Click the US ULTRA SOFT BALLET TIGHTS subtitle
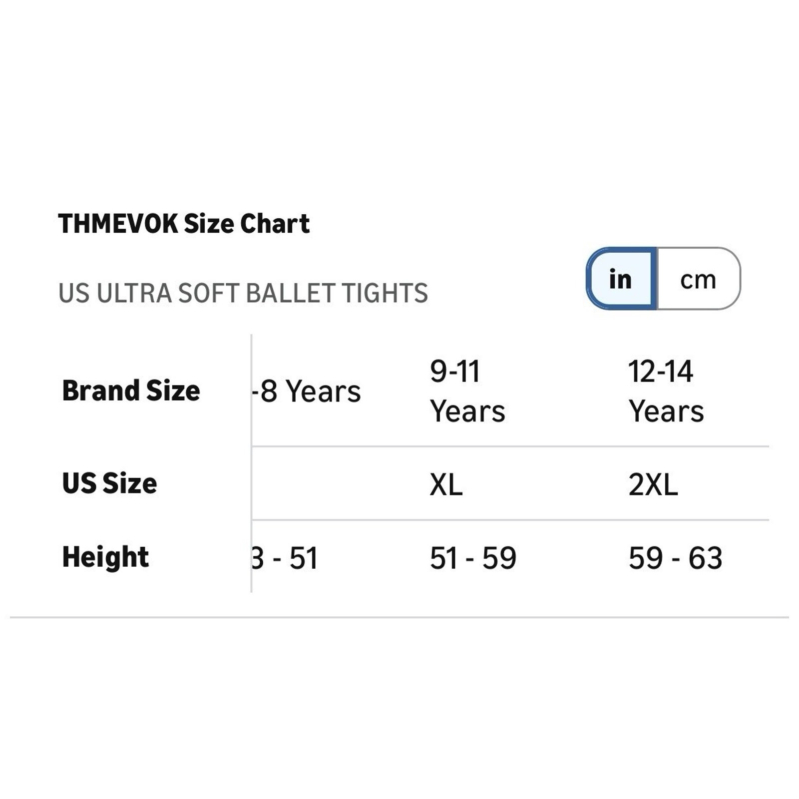This screenshot has width=799, height=799. (x=243, y=293)
